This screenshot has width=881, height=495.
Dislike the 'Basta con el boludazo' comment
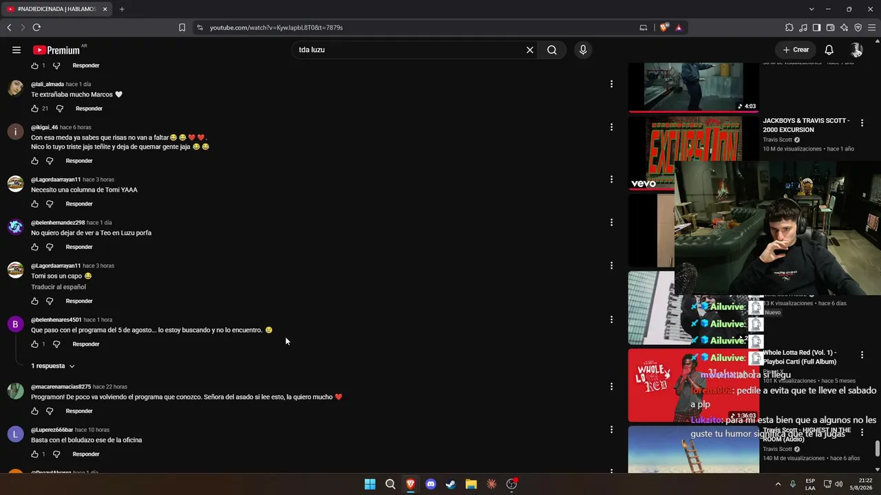click(x=56, y=454)
